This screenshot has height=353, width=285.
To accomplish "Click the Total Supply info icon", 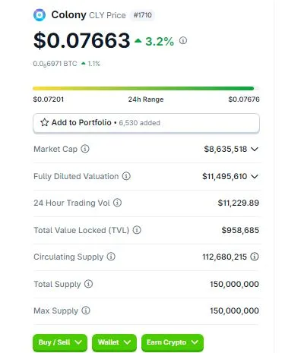I will click(x=88, y=284).
